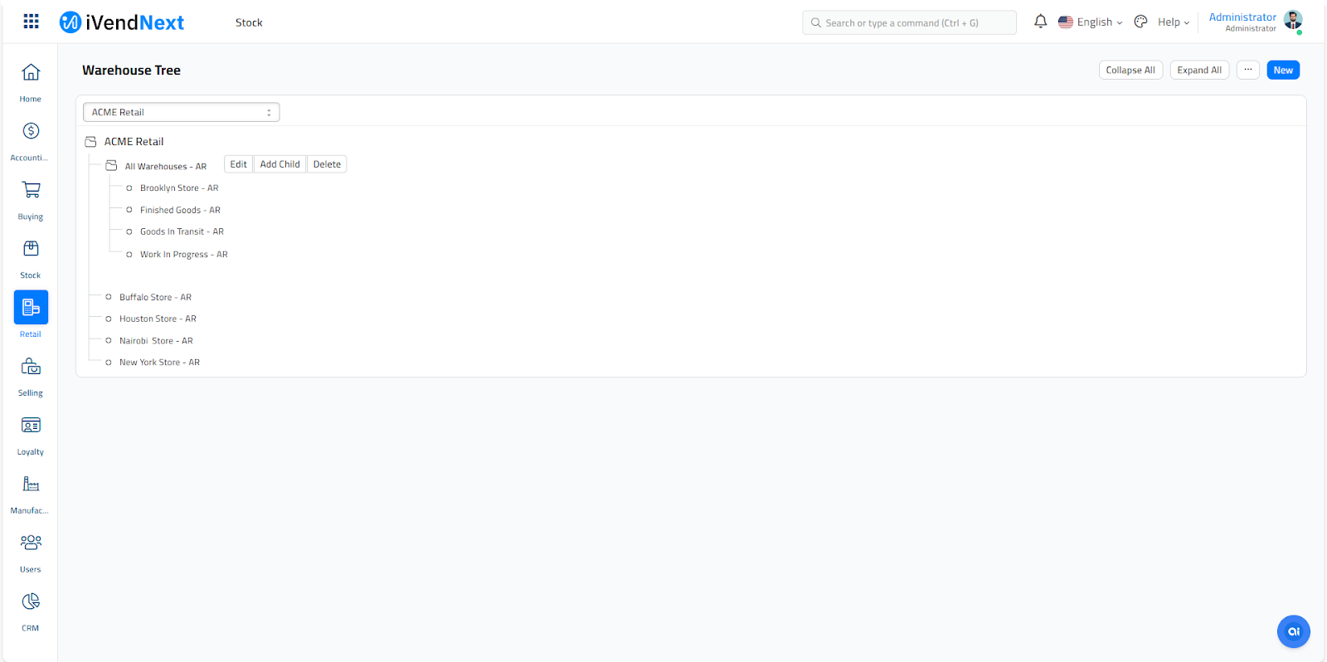This screenshot has height=662, width=1327.
Task: Select Brooklyn Store - AR warehouse node
Action: tap(179, 188)
